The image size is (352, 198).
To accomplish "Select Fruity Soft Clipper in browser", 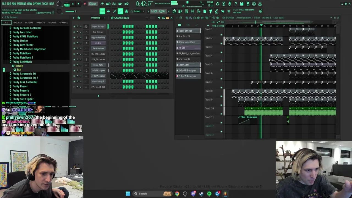I will click(x=23, y=99).
